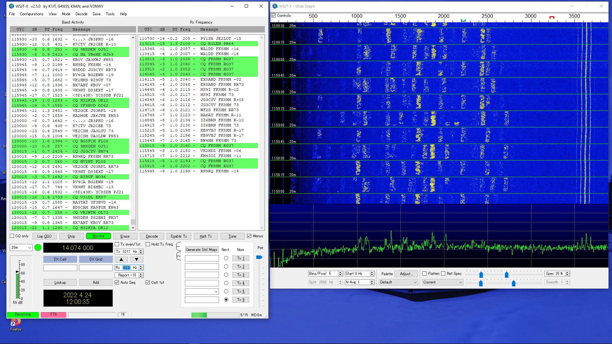This screenshot has width=612, height=344.
Task: Click the upper-left waterfall gain slider
Action: (x=481, y=275)
